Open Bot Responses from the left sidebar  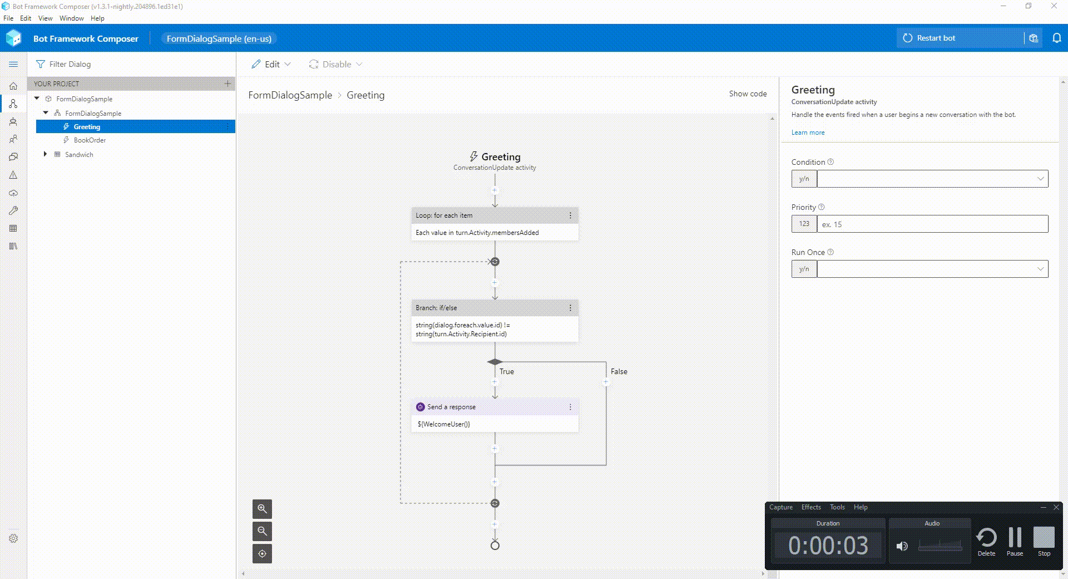(13, 121)
